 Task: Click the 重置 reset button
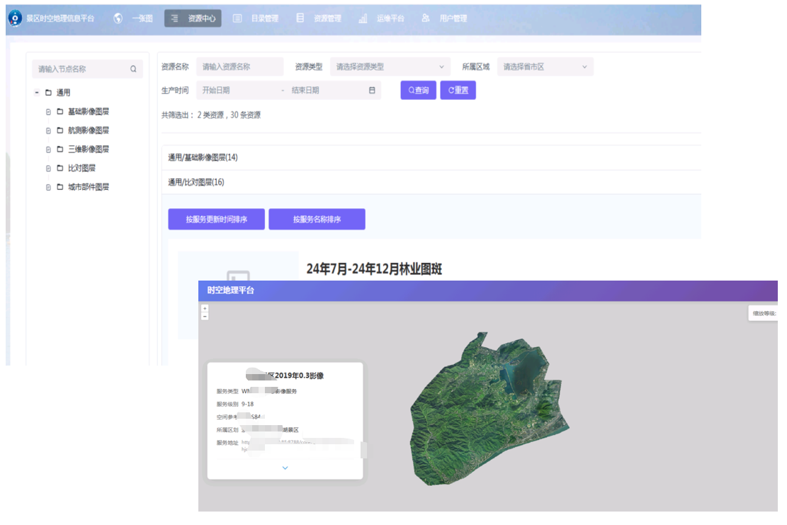[x=458, y=91]
